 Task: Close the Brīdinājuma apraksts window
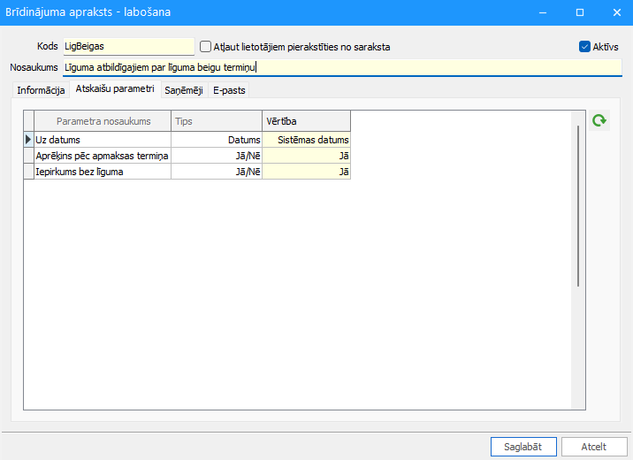click(x=616, y=12)
